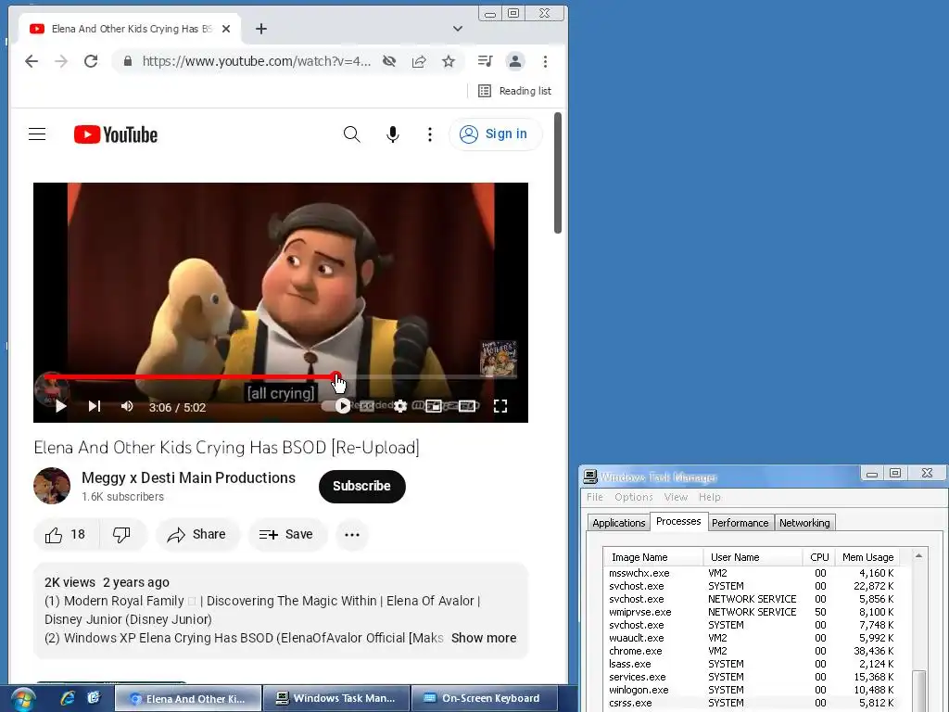
Task: Subscribe to the channel
Action: pyautogui.click(x=362, y=486)
